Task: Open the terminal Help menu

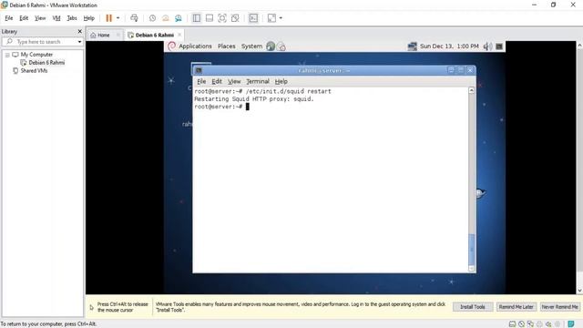Action: pyautogui.click(x=281, y=81)
